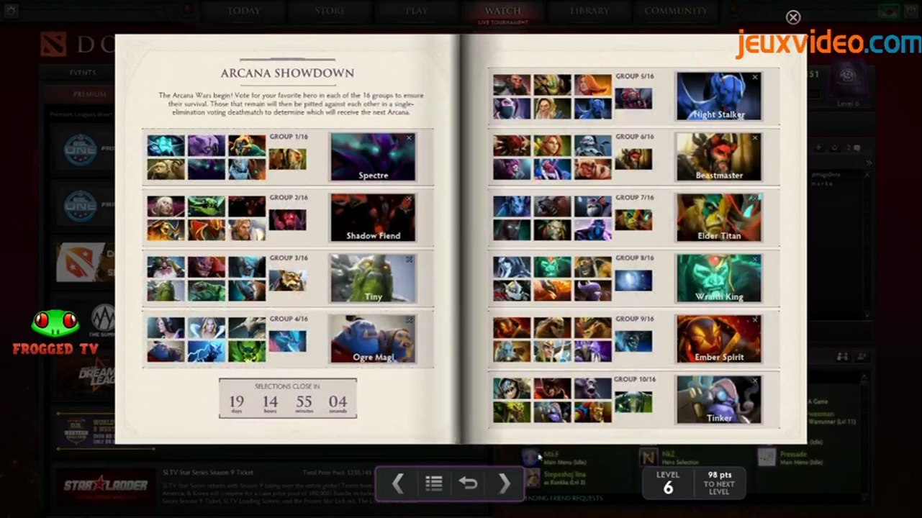Vote Lion in Group 3/16

click(x=207, y=267)
